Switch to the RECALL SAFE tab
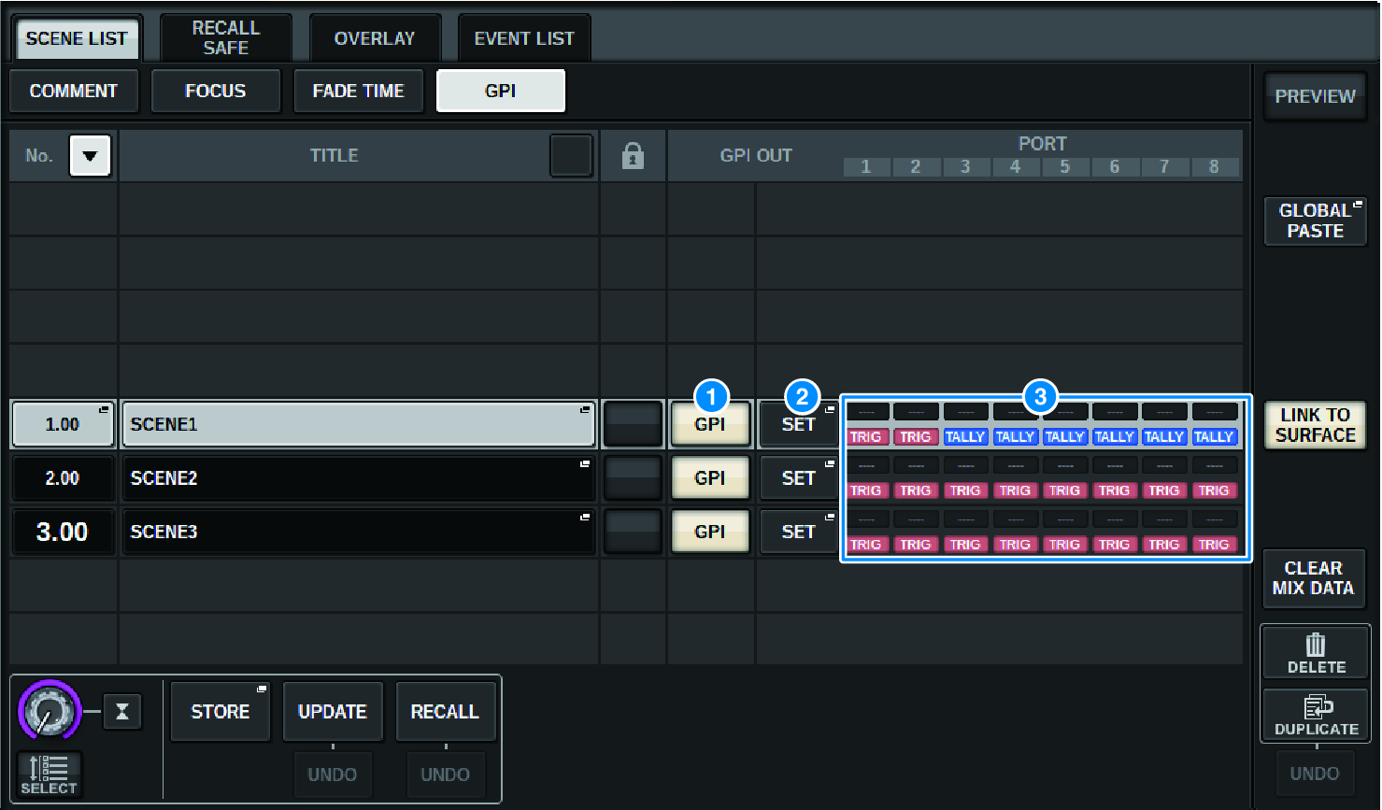 [x=226, y=38]
